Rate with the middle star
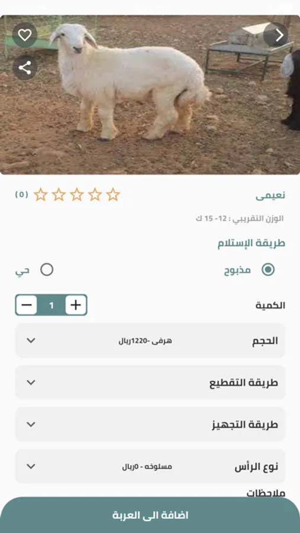The height and width of the screenshot is (533, 300). [77, 194]
